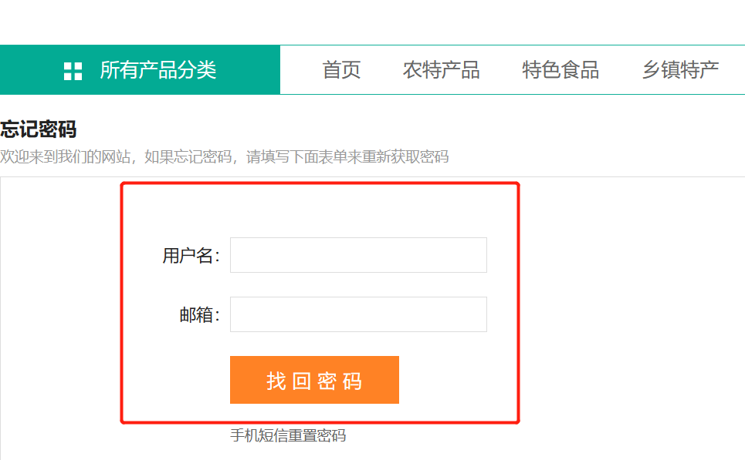Viewport: 745px width, 460px height.
Task: Click the gray welcome description text
Action: [x=224, y=156]
